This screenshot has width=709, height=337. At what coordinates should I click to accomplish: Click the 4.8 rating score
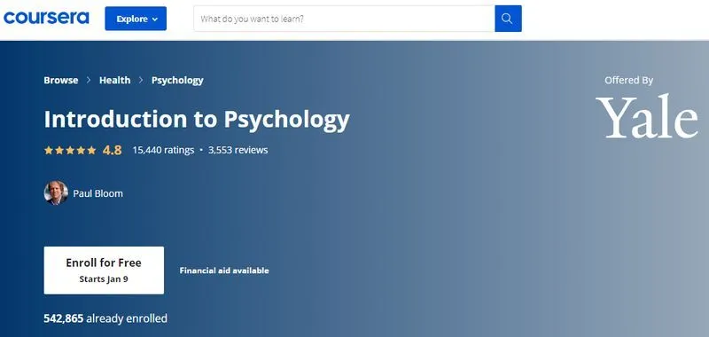coord(113,150)
